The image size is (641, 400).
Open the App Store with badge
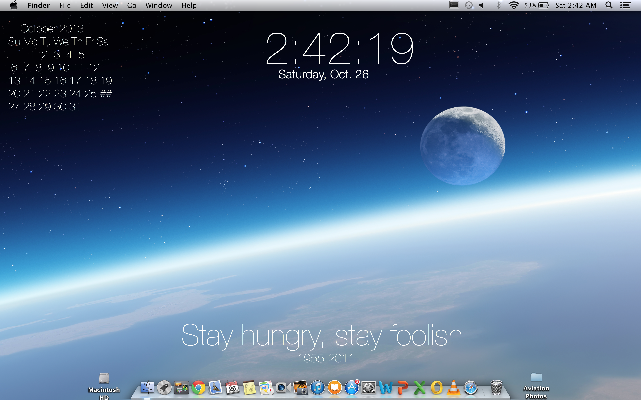pyautogui.click(x=352, y=388)
